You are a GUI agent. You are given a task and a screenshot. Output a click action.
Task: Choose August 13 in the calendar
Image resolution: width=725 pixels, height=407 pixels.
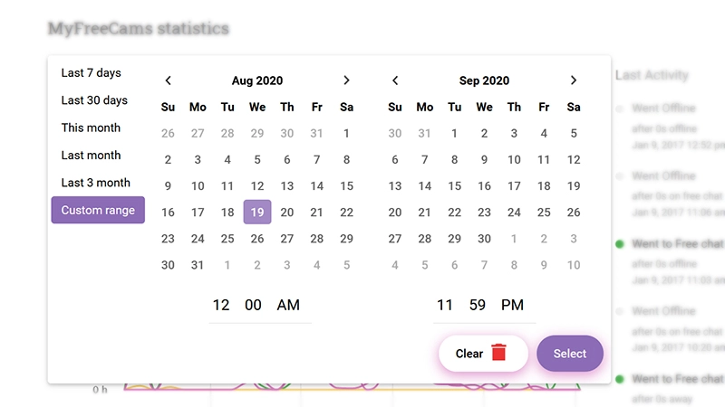click(x=286, y=186)
